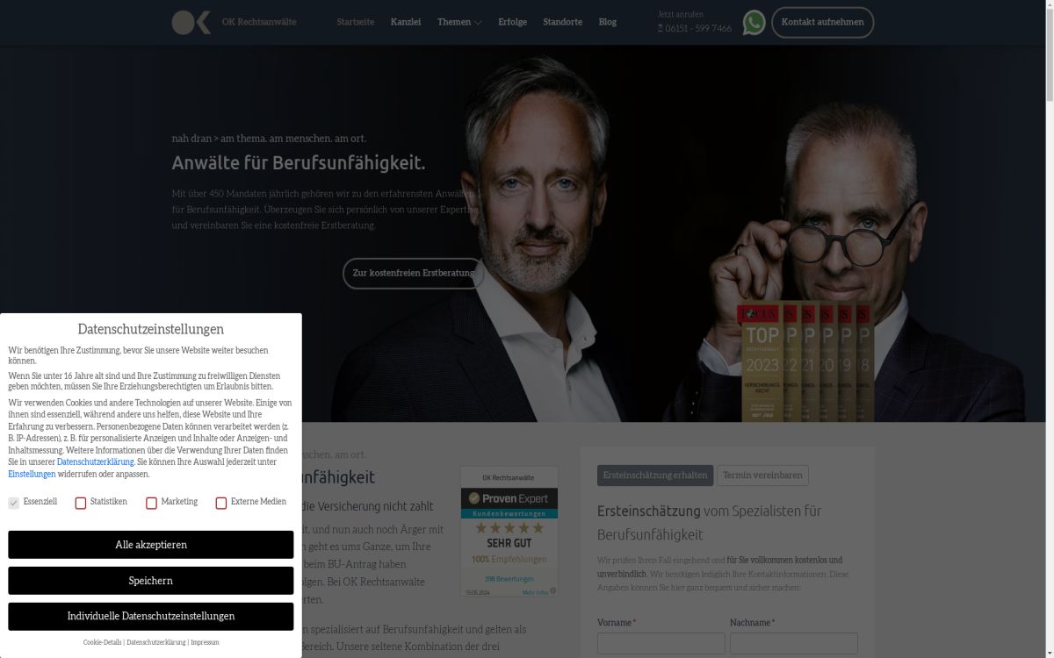Click Zur kostenfreien Erstberatung button
The image size is (1054, 658).
[x=414, y=273]
